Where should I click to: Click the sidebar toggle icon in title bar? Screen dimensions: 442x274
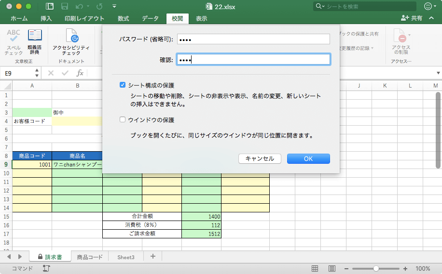click(x=50, y=6)
